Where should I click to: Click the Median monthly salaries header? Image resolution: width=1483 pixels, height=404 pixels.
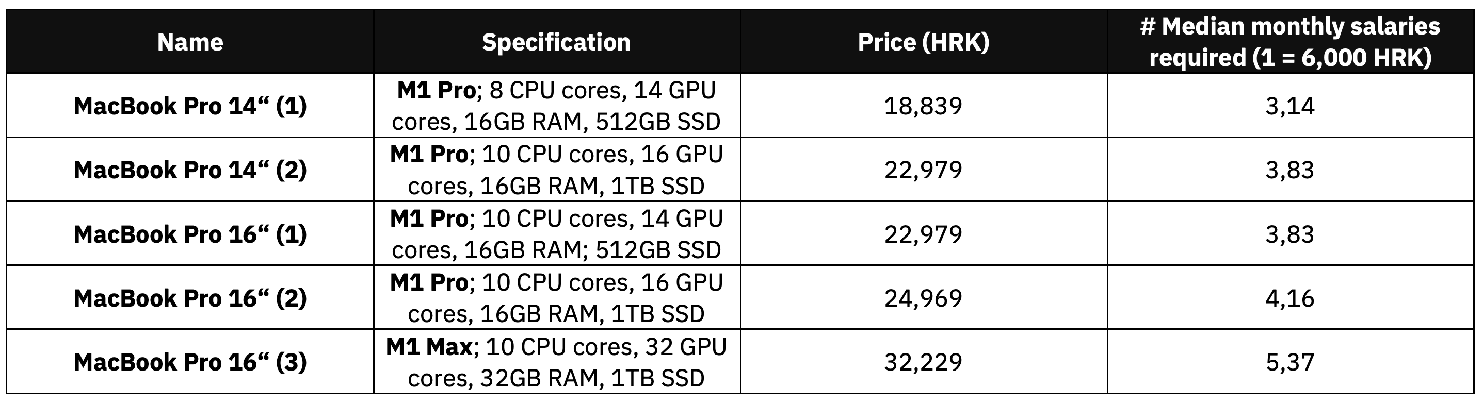[x=1289, y=42]
